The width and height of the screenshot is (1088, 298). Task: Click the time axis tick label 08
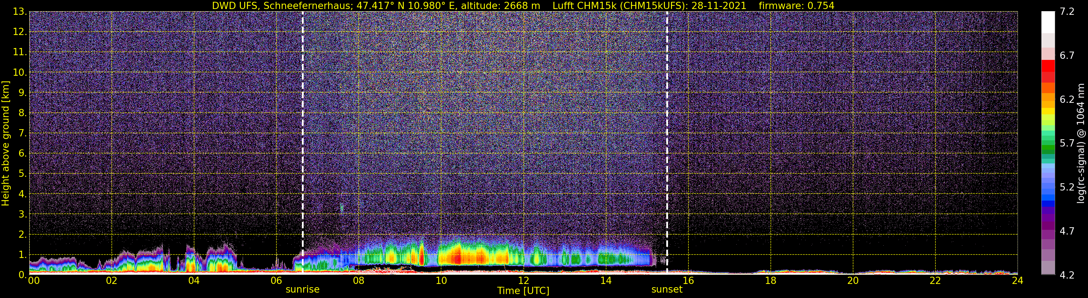pyautogui.click(x=359, y=281)
